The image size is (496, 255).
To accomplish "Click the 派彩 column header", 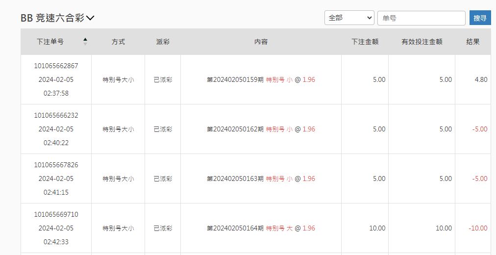I will [x=163, y=42].
